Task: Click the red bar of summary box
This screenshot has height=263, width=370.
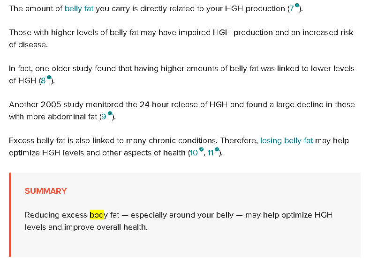Action: point(10,215)
